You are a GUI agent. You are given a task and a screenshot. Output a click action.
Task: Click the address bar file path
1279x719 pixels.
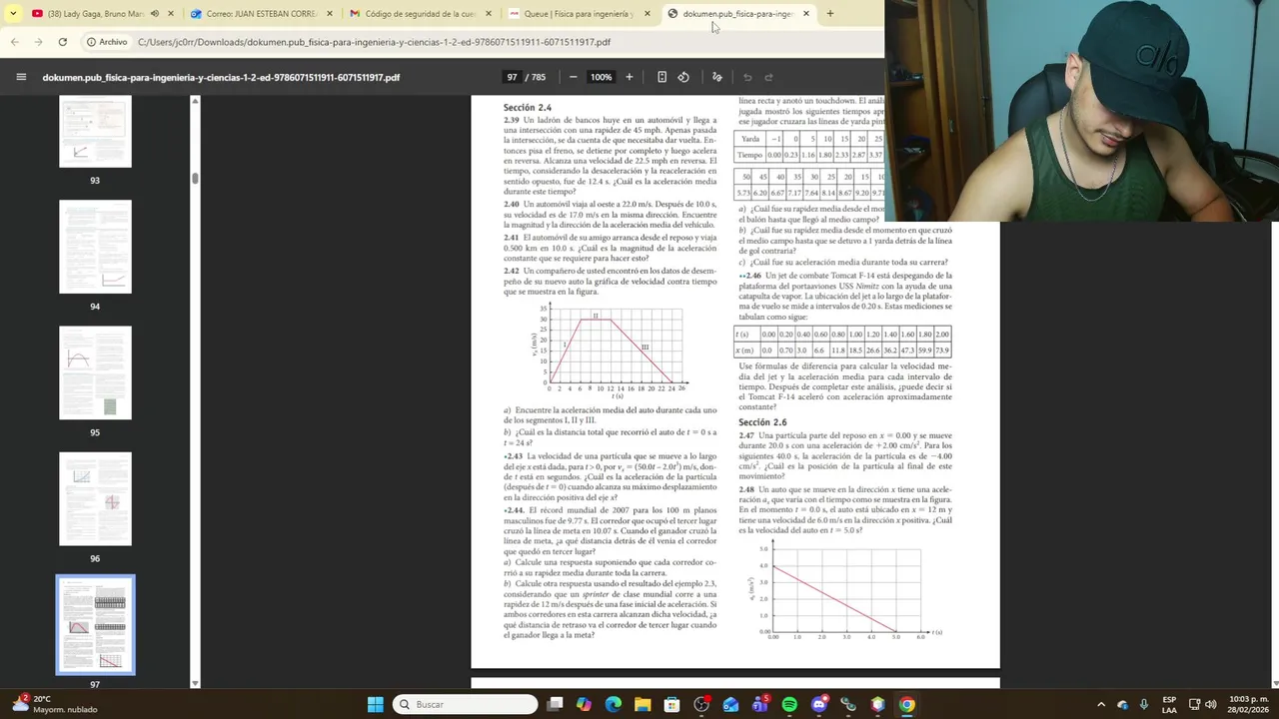pos(374,42)
